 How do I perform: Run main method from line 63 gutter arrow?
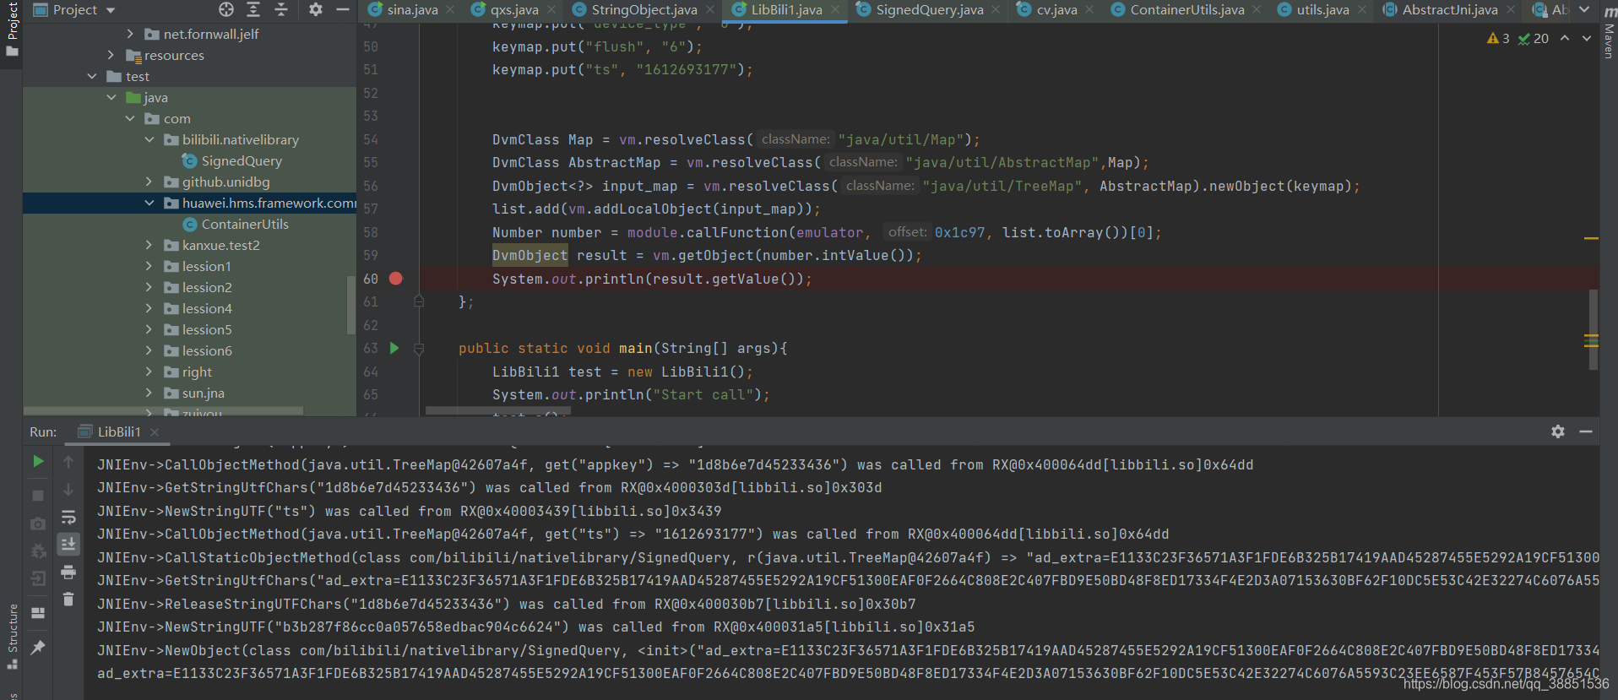point(394,348)
